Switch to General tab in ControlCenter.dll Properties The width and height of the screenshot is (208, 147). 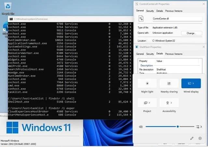[140, 11]
